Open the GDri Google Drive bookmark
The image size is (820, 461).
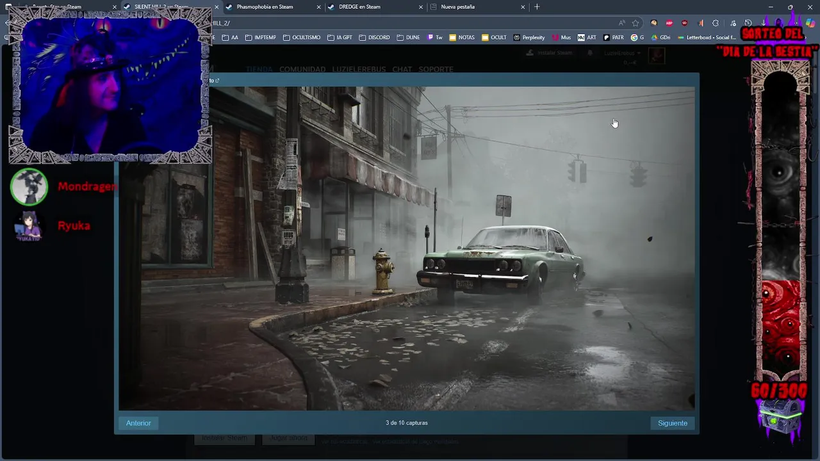[660, 38]
